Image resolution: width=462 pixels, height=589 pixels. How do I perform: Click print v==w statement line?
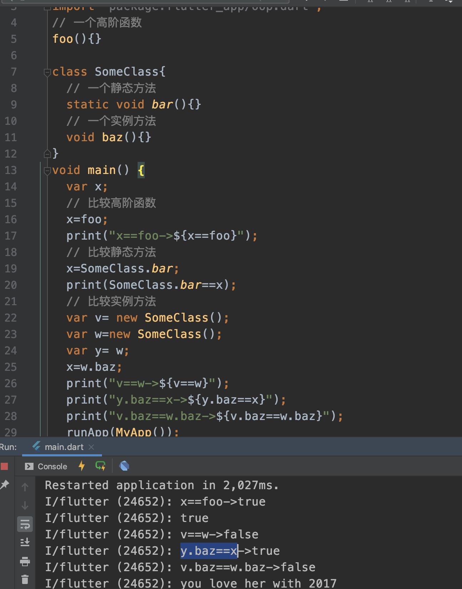point(148,383)
